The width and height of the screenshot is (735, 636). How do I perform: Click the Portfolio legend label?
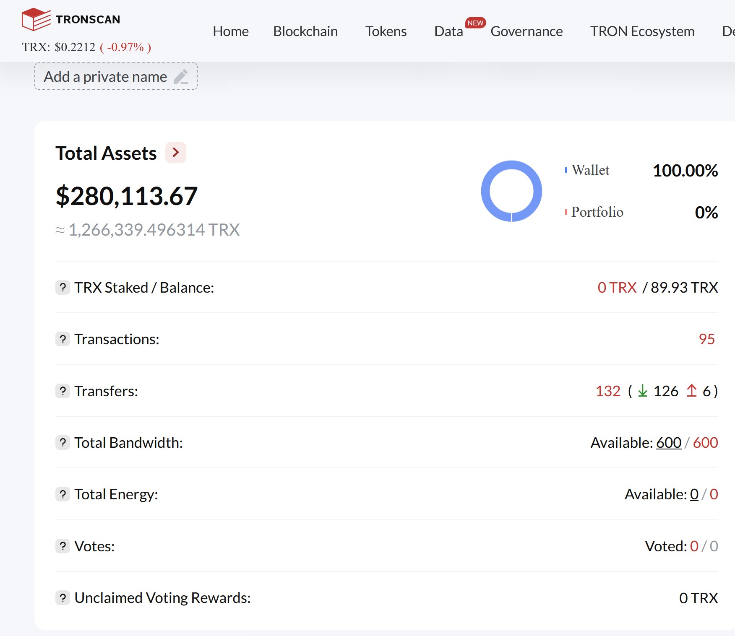[x=597, y=212]
